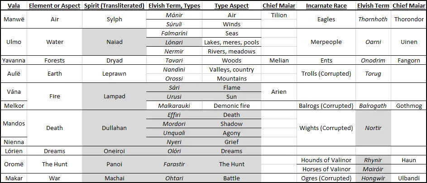The image size is (427, 183).
Task: Select the Arien Chief Maiar cell
Action: click(279, 92)
